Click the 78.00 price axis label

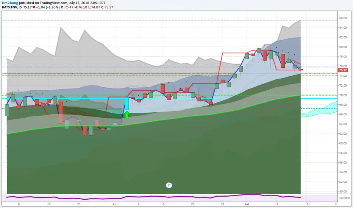343,56
